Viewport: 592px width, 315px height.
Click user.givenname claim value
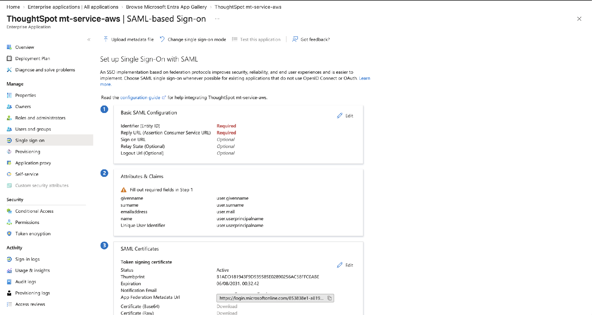[x=233, y=198]
